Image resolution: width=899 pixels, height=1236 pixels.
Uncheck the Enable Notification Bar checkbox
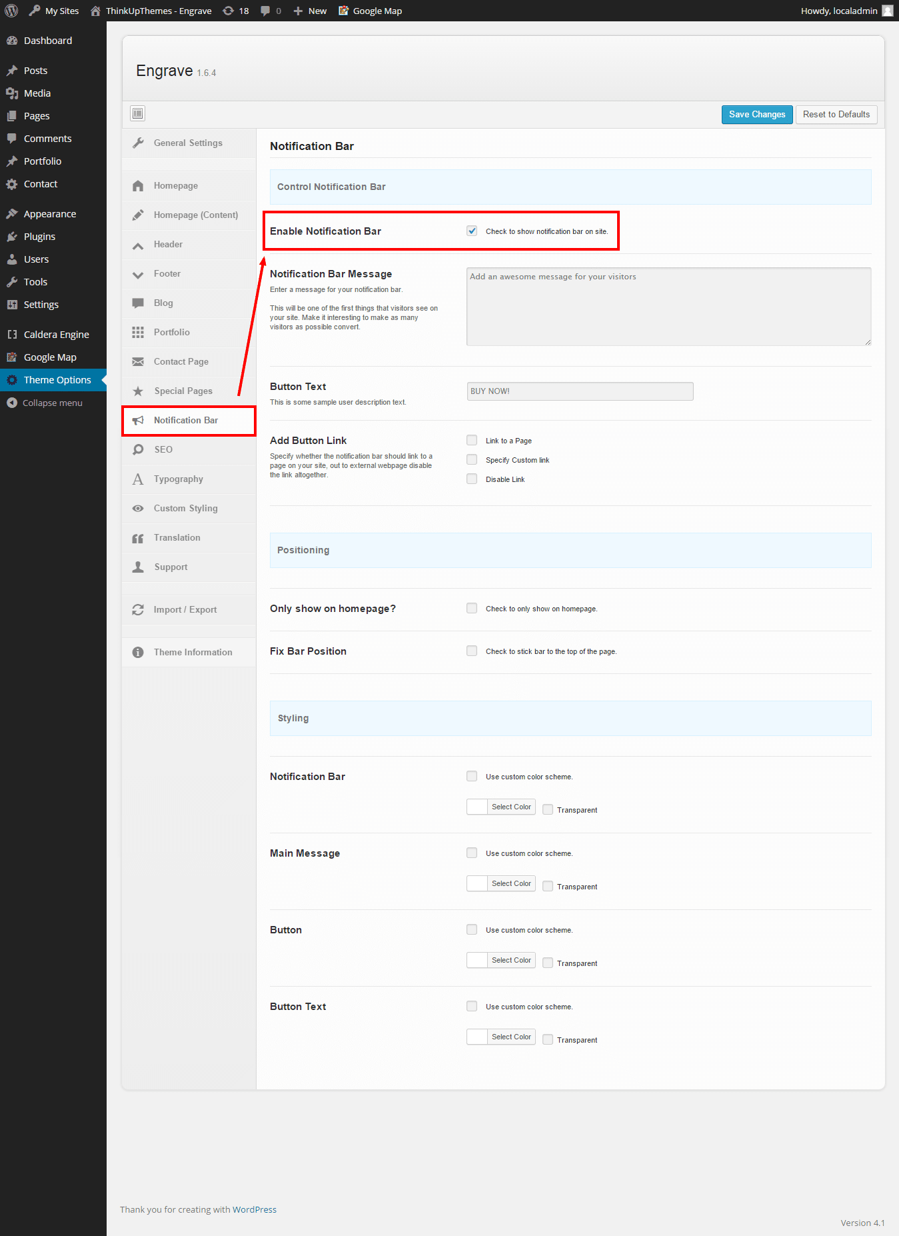[x=472, y=231]
